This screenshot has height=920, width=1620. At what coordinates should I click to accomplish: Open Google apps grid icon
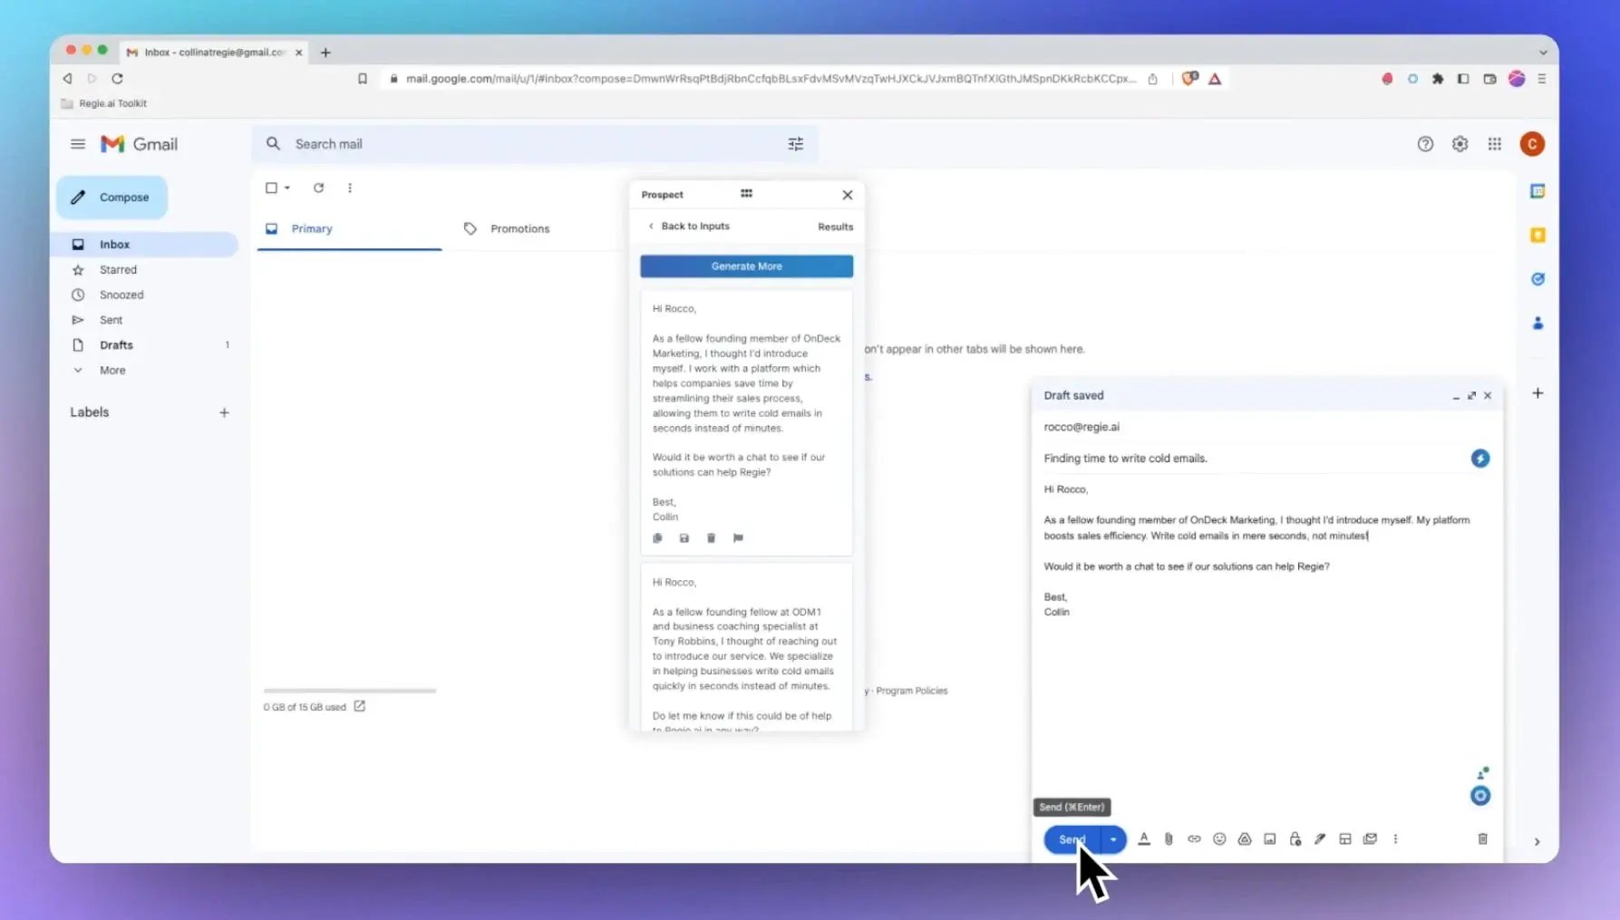(x=1494, y=144)
